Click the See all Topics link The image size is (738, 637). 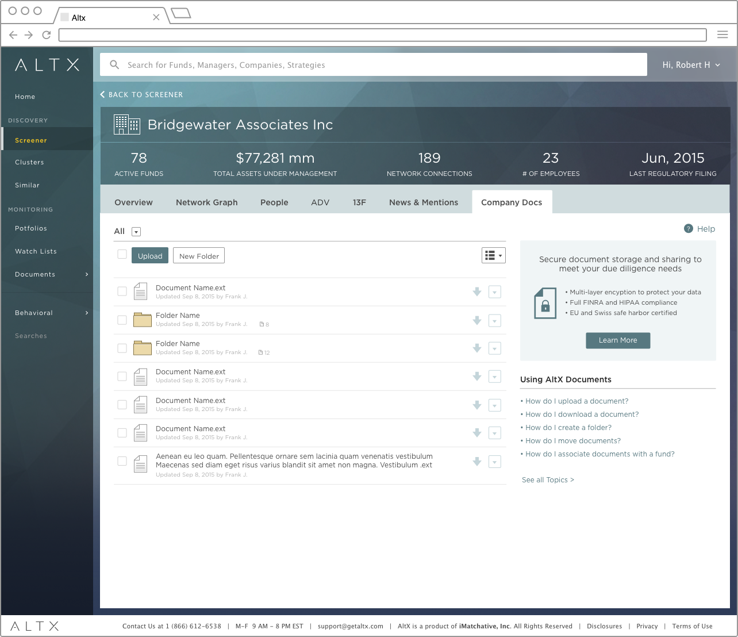pyautogui.click(x=548, y=480)
